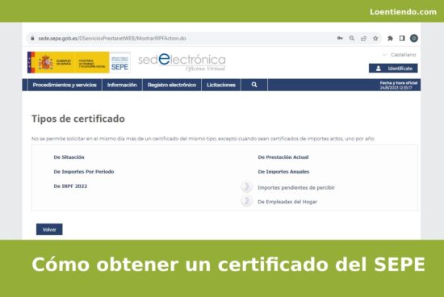Select Importes pendientes de percibir text

tap(296, 187)
